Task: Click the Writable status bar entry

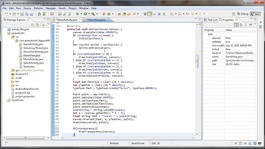Action: 114,143
